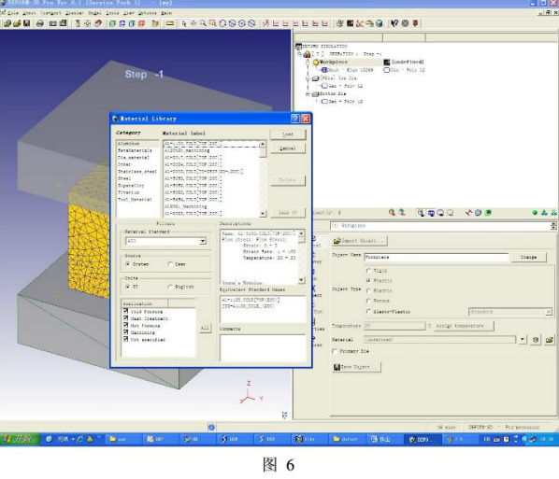Toggle Cold Forming application checkbox

tap(125, 311)
